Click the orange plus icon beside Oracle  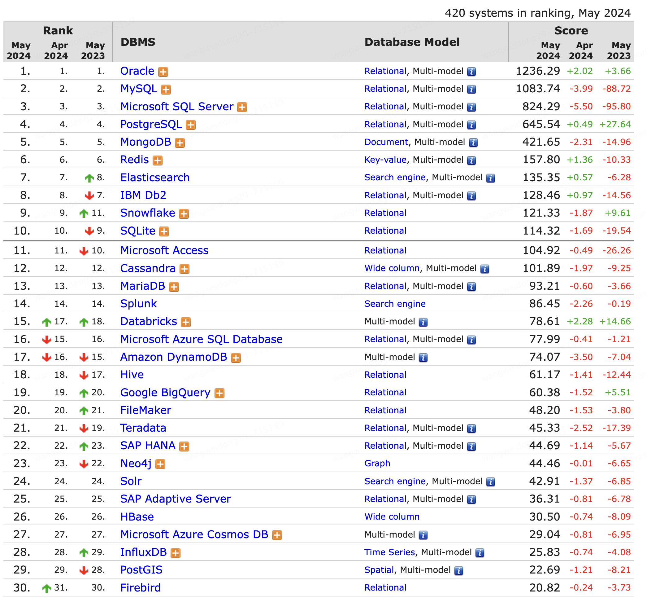(163, 72)
